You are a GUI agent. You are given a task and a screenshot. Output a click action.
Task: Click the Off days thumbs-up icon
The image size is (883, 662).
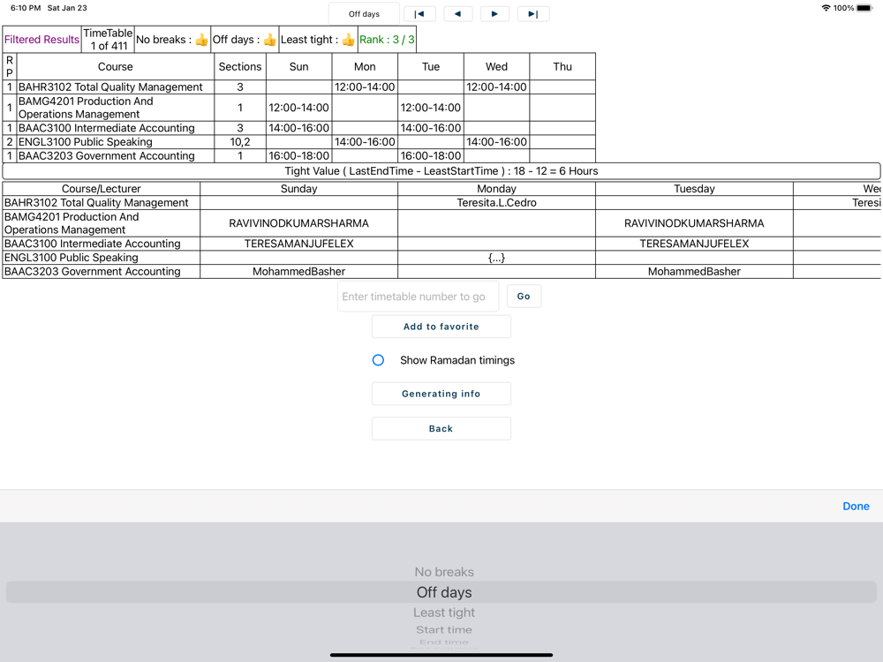pos(269,40)
